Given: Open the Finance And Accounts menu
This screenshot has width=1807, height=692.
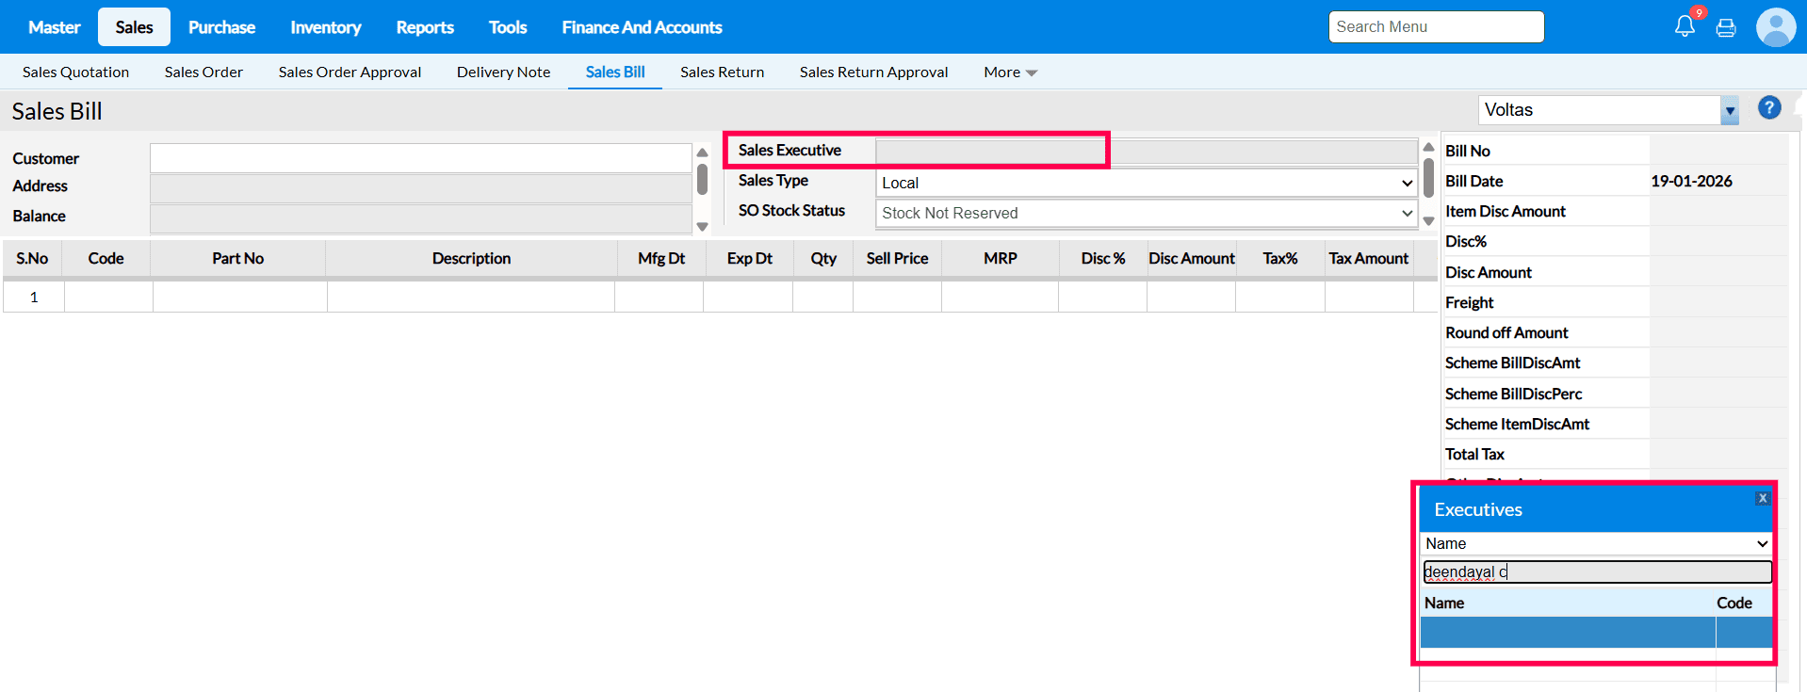Looking at the screenshot, I should pyautogui.click(x=642, y=27).
